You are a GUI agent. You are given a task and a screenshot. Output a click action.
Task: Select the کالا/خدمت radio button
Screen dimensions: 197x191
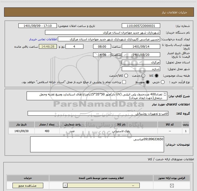126,76
